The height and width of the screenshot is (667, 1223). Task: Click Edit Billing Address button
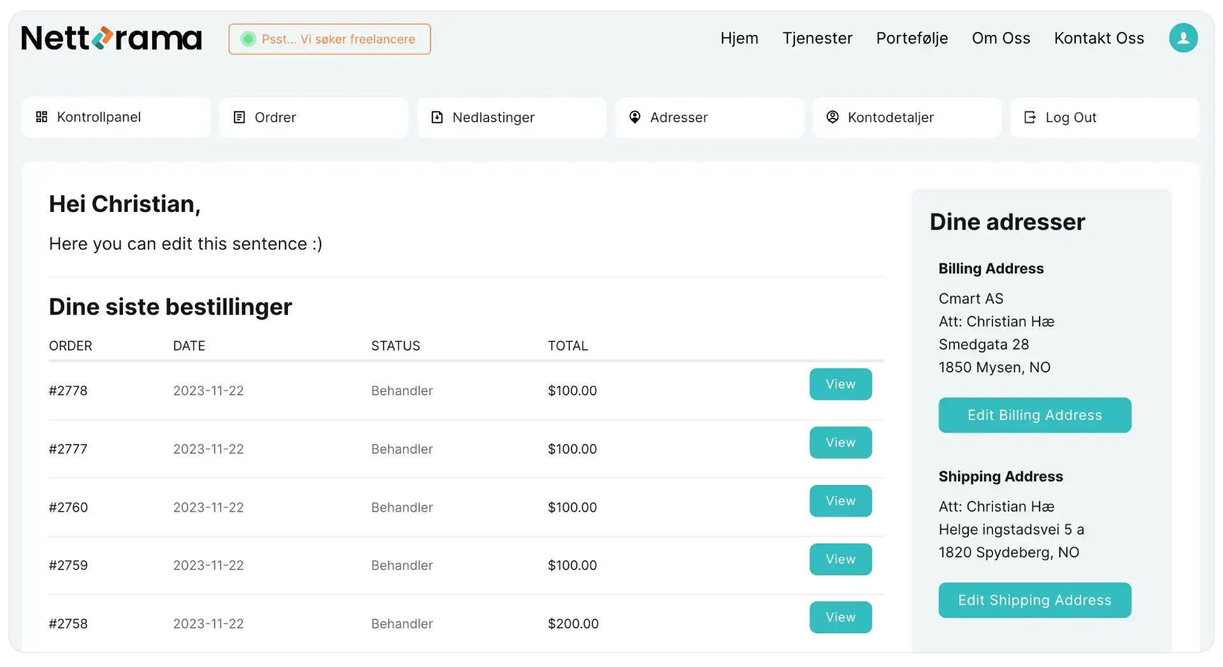[x=1034, y=415]
